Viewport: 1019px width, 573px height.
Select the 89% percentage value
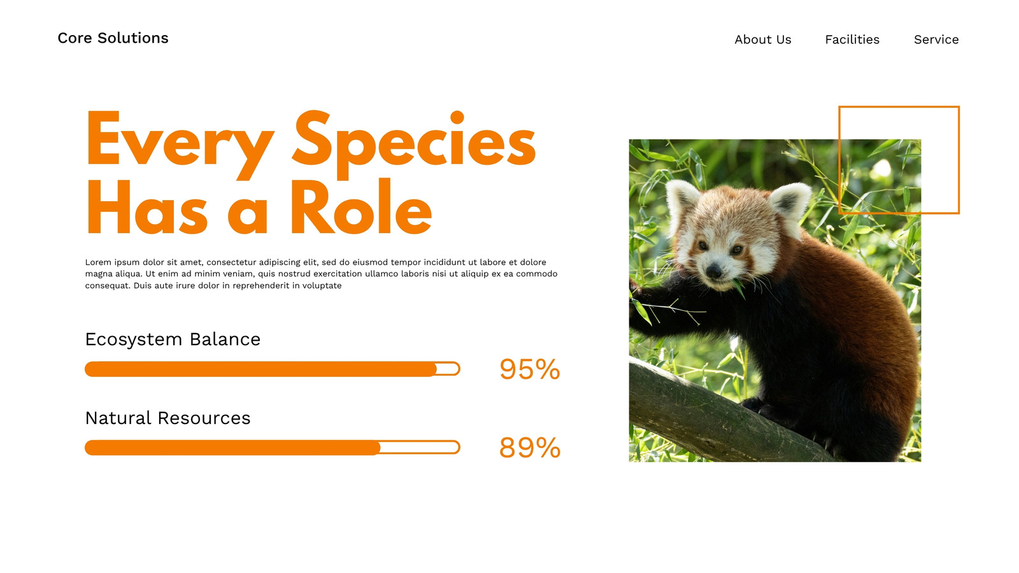coord(529,448)
